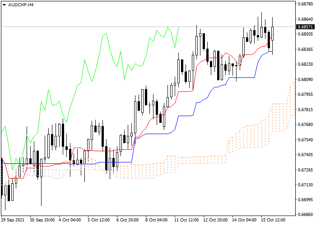Select the 15 Oct 12:00 time label
The width and height of the screenshot is (316, 225).
pyautogui.click(x=273, y=220)
